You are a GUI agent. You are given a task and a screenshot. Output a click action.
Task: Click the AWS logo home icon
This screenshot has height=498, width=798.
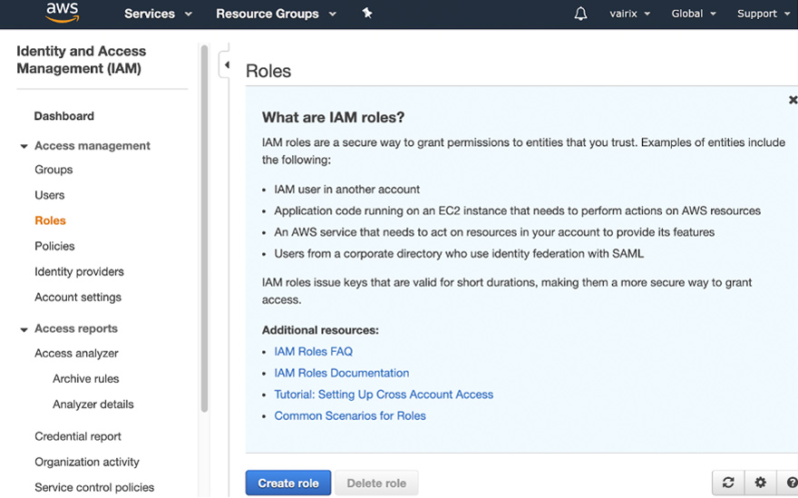tap(62, 13)
